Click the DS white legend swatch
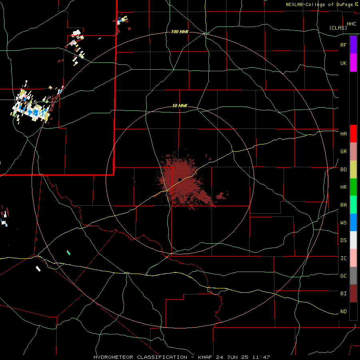Screen dimensions: 360x360 (x=353, y=240)
